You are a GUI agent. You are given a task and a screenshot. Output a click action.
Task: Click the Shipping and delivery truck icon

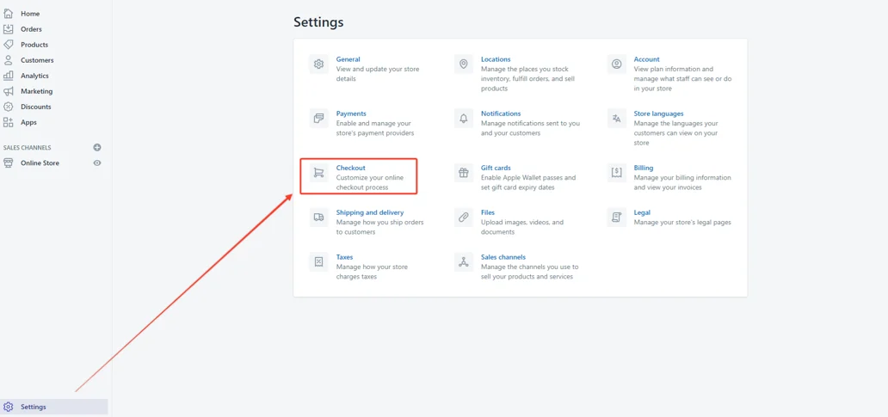[319, 218]
